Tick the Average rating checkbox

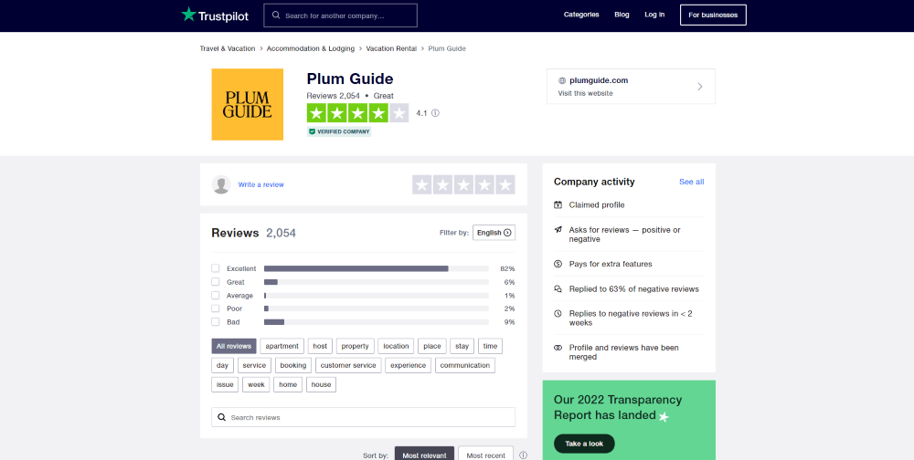pos(216,295)
